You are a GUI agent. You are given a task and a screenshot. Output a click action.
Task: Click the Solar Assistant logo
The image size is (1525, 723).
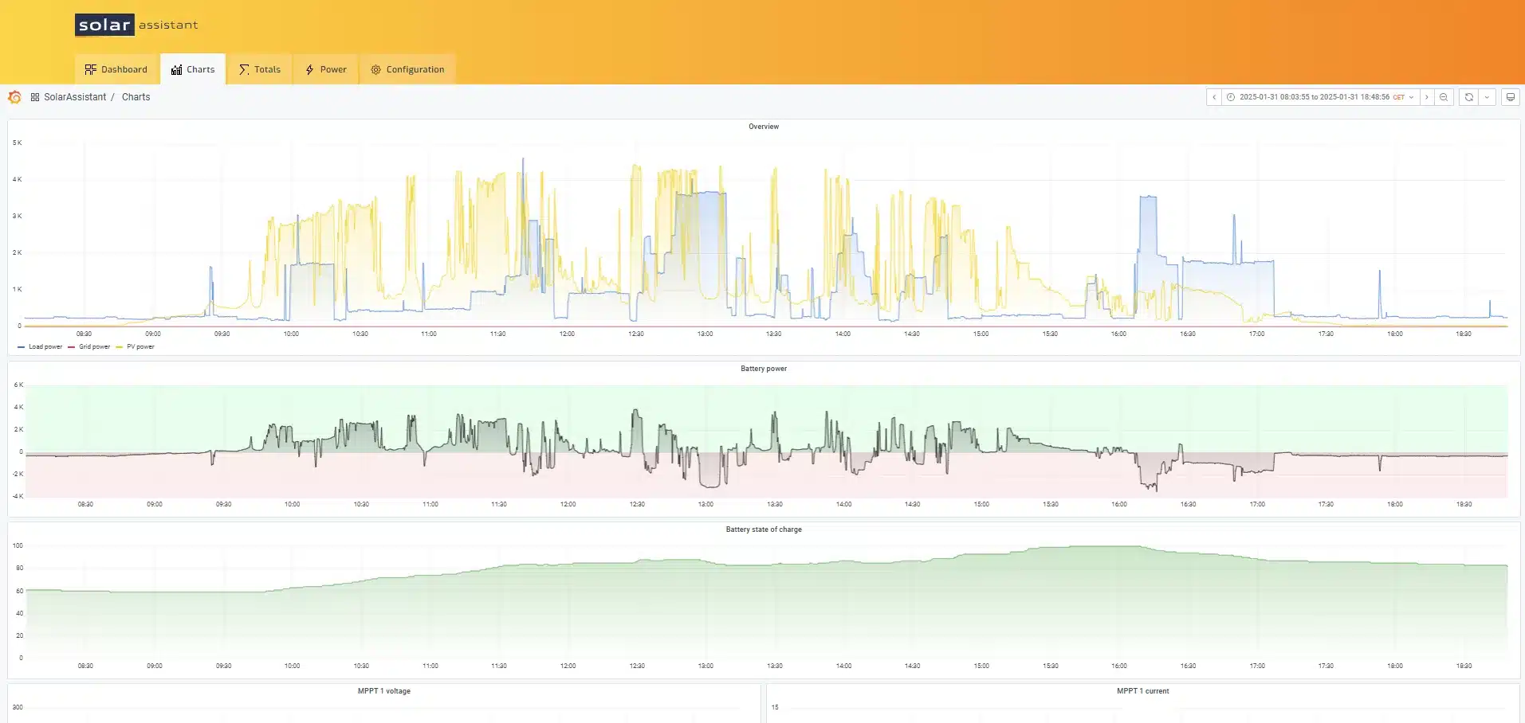tap(136, 25)
